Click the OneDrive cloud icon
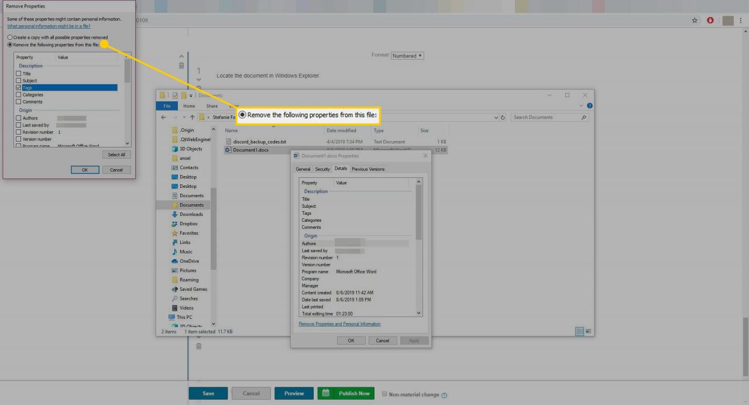Screen dimensions: 749x405 tap(174, 261)
